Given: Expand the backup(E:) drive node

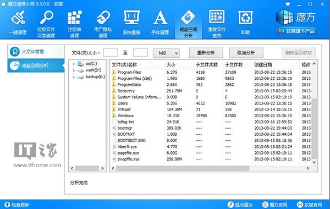Looking at the screenshot, I should [x=74, y=77].
